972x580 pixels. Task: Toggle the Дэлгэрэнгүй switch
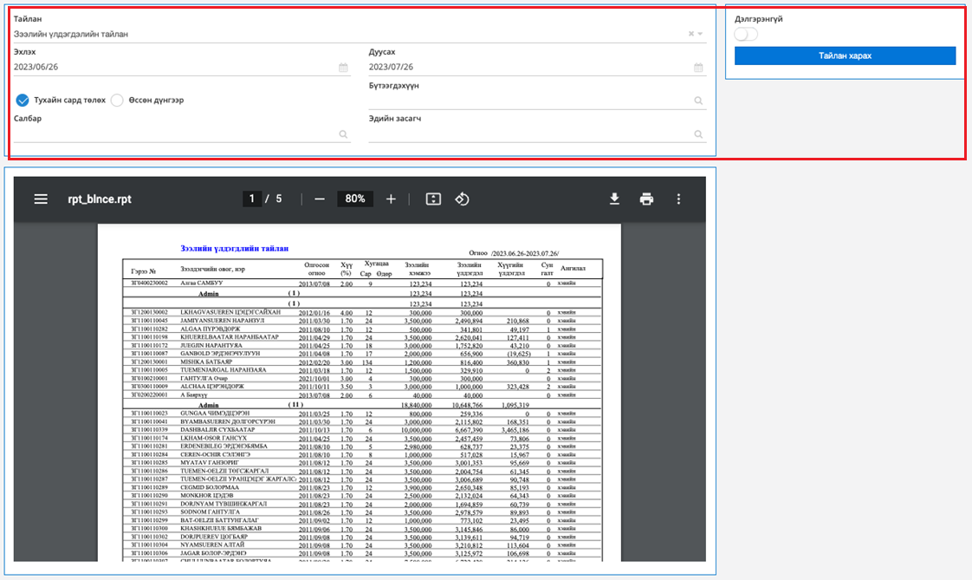(746, 34)
